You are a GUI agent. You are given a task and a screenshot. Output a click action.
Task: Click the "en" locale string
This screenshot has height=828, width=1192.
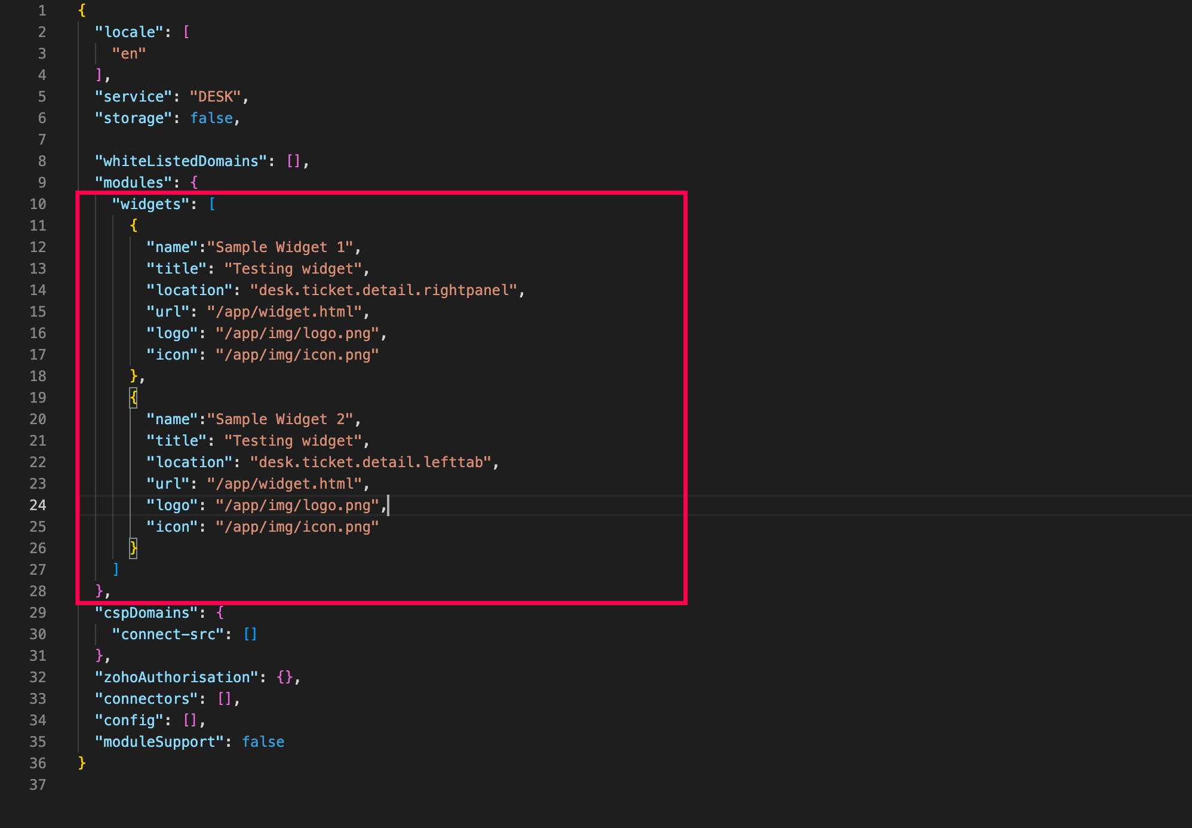point(129,54)
